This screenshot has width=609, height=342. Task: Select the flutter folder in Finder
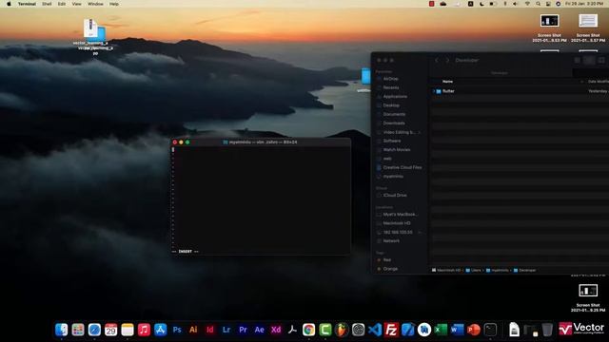pyautogui.click(x=448, y=91)
